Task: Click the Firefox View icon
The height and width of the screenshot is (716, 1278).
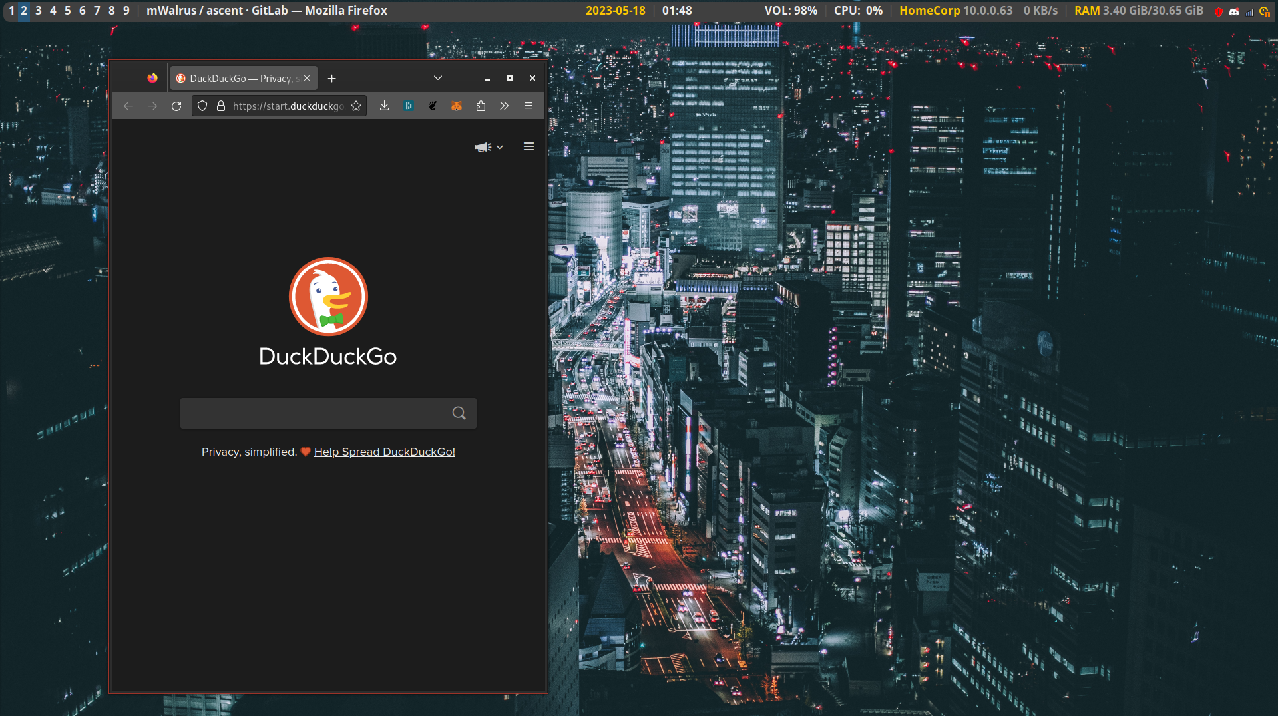Action: (152, 78)
